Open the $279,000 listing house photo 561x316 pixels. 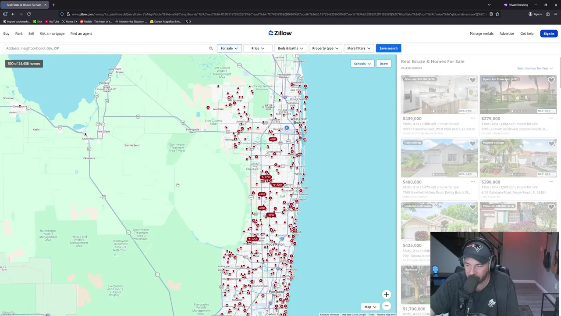coord(518,95)
